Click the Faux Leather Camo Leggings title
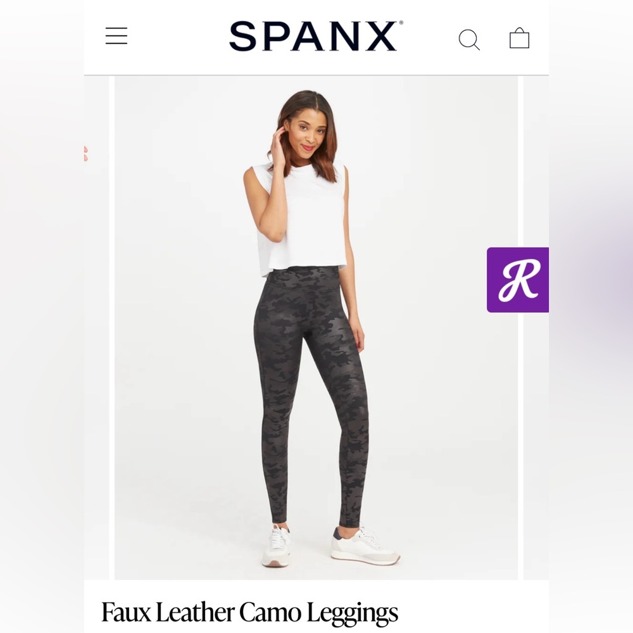Image resolution: width=633 pixels, height=633 pixels. click(249, 612)
